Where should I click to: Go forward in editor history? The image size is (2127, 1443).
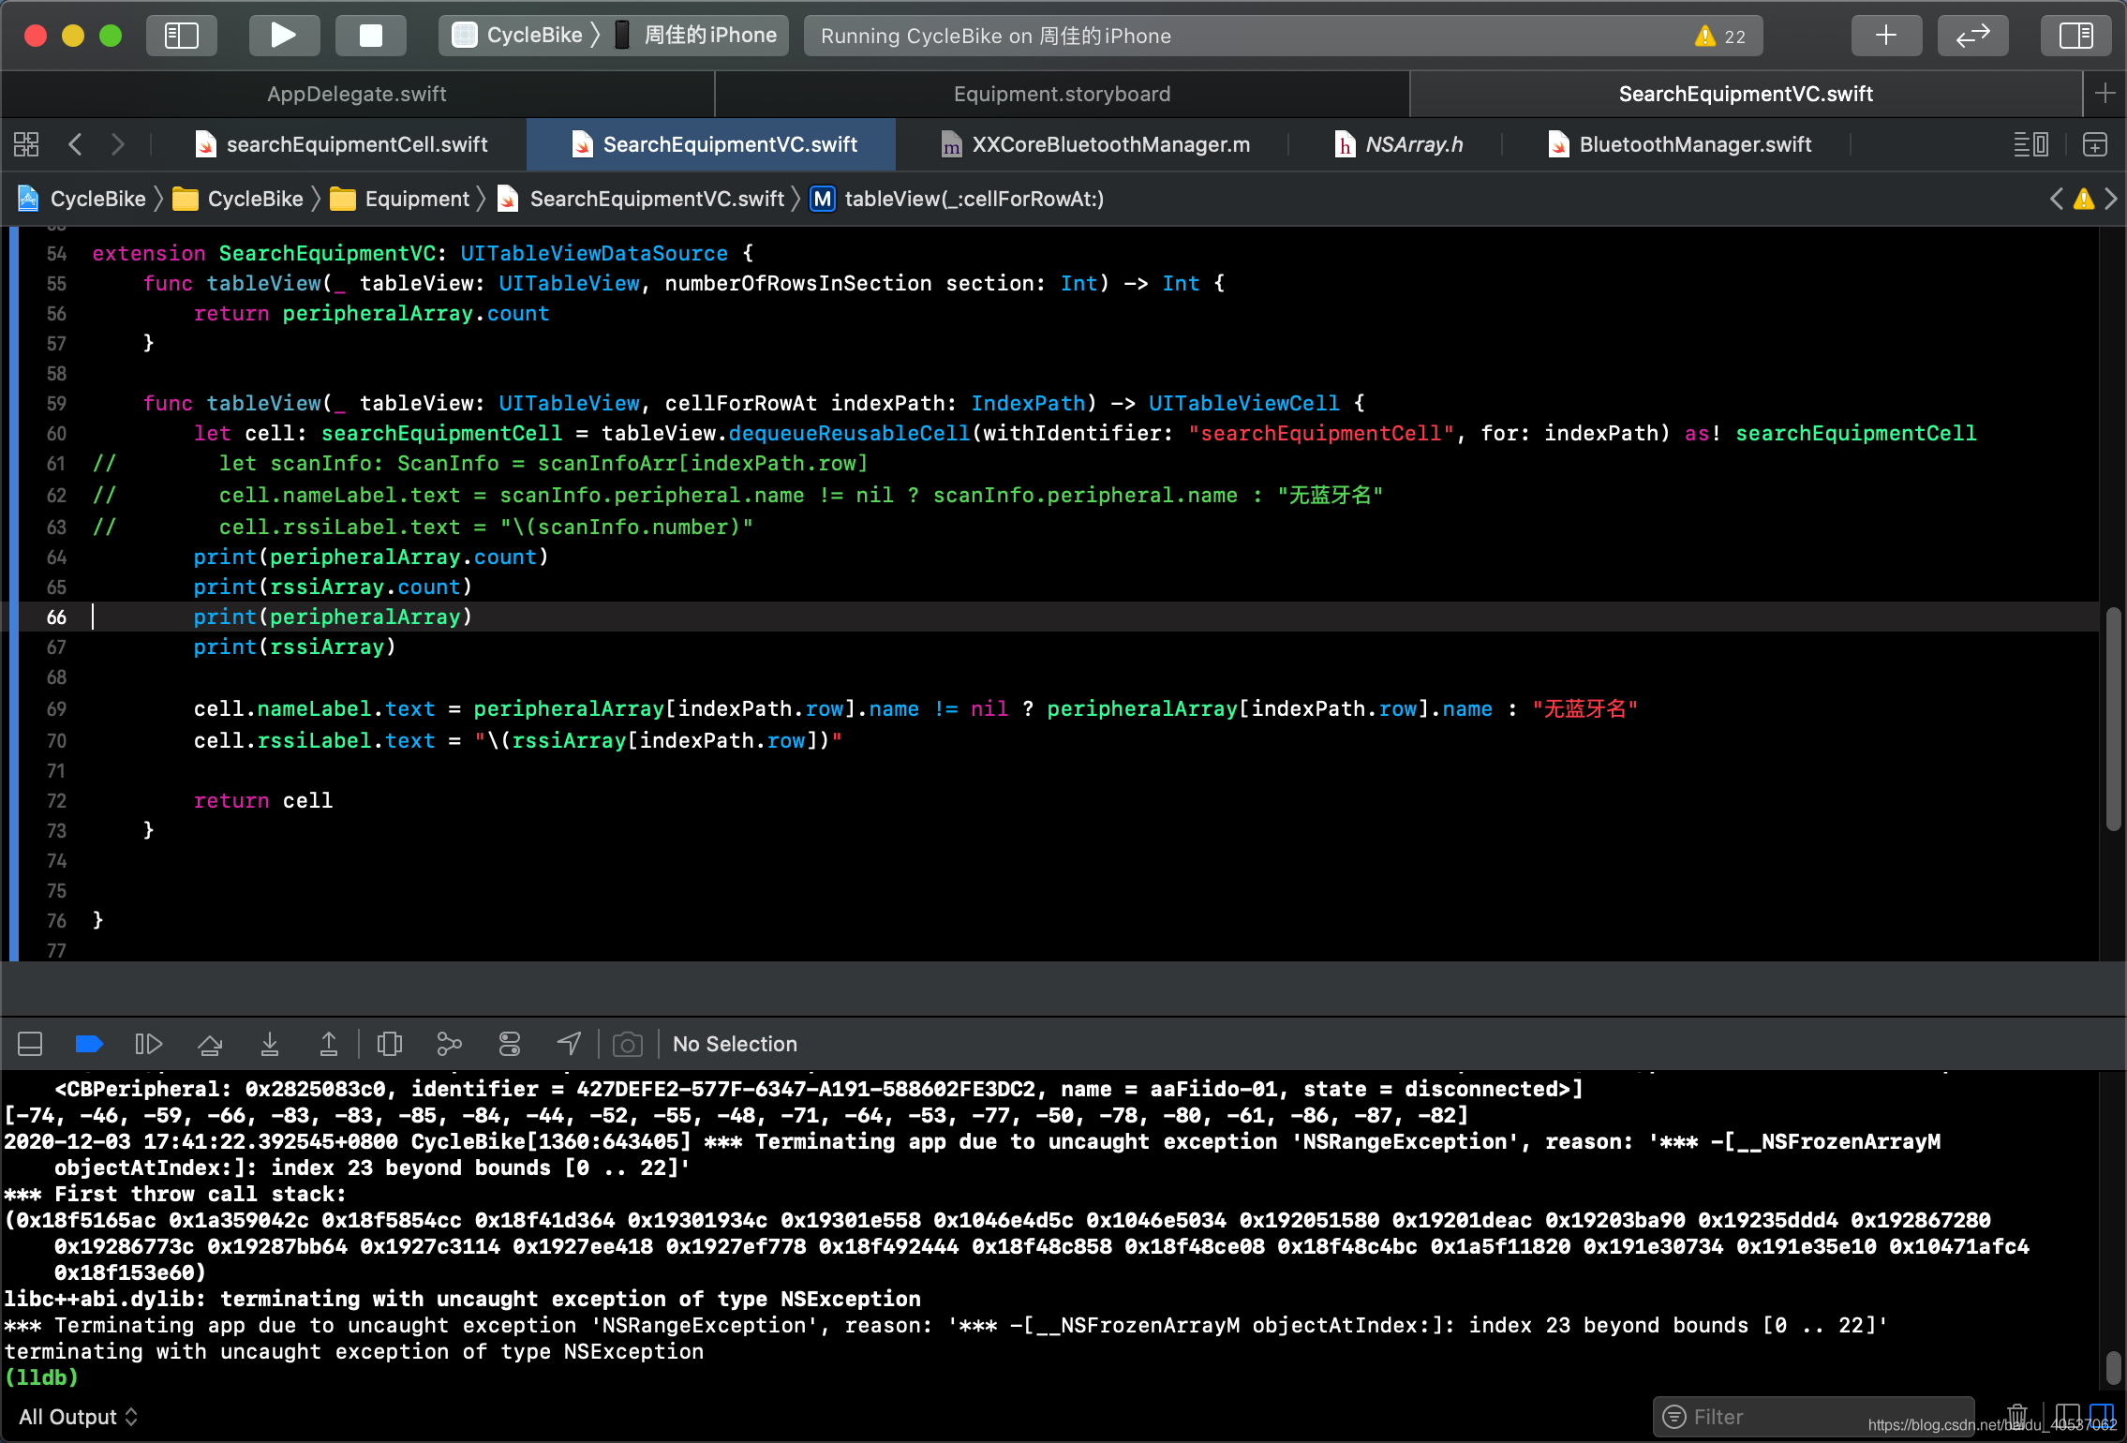click(x=118, y=144)
